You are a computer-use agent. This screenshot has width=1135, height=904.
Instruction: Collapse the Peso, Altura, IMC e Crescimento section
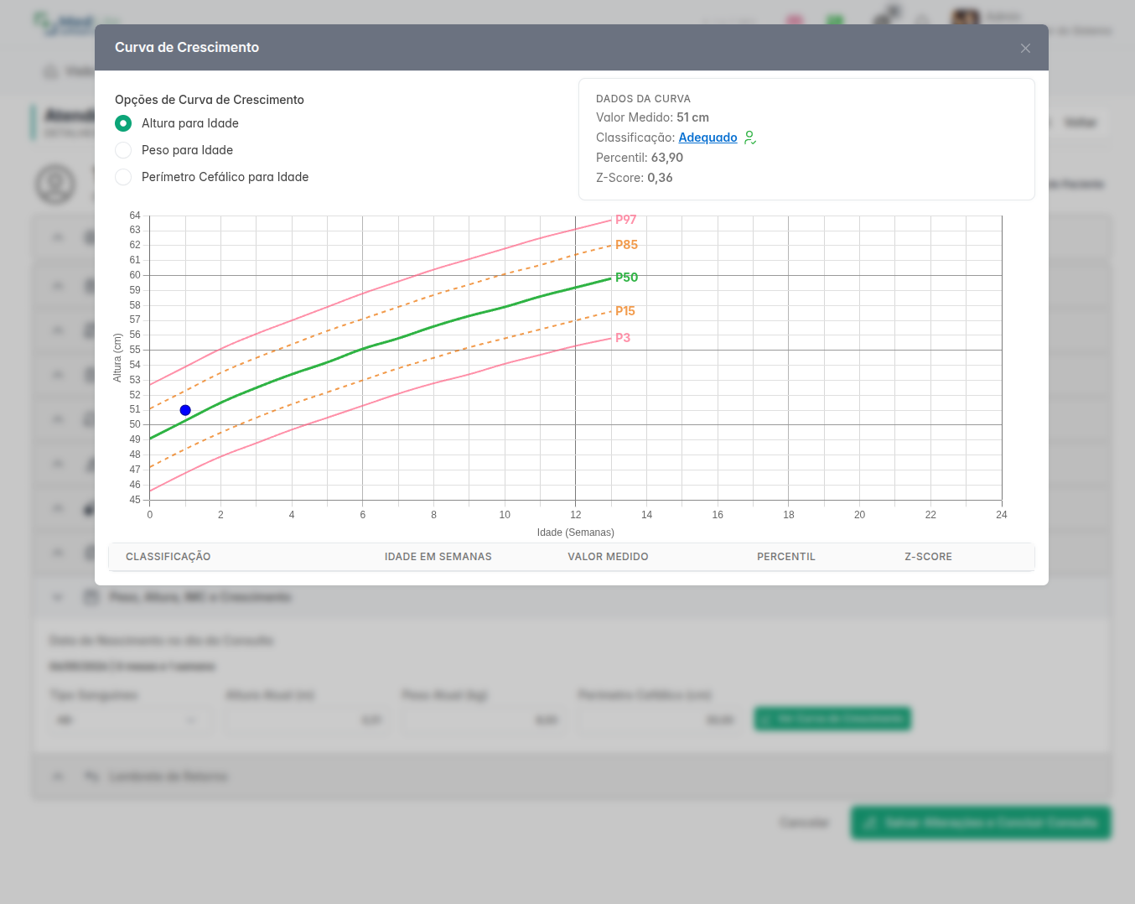58,597
